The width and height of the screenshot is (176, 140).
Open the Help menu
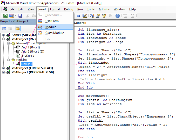coord(132,9)
